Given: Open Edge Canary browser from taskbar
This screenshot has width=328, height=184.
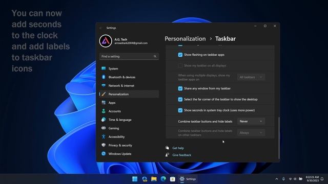Looking at the screenshot, I should (x=145, y=179).
